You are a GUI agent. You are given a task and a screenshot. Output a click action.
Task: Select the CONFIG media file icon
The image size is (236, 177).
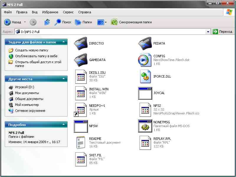coord(145,60)
